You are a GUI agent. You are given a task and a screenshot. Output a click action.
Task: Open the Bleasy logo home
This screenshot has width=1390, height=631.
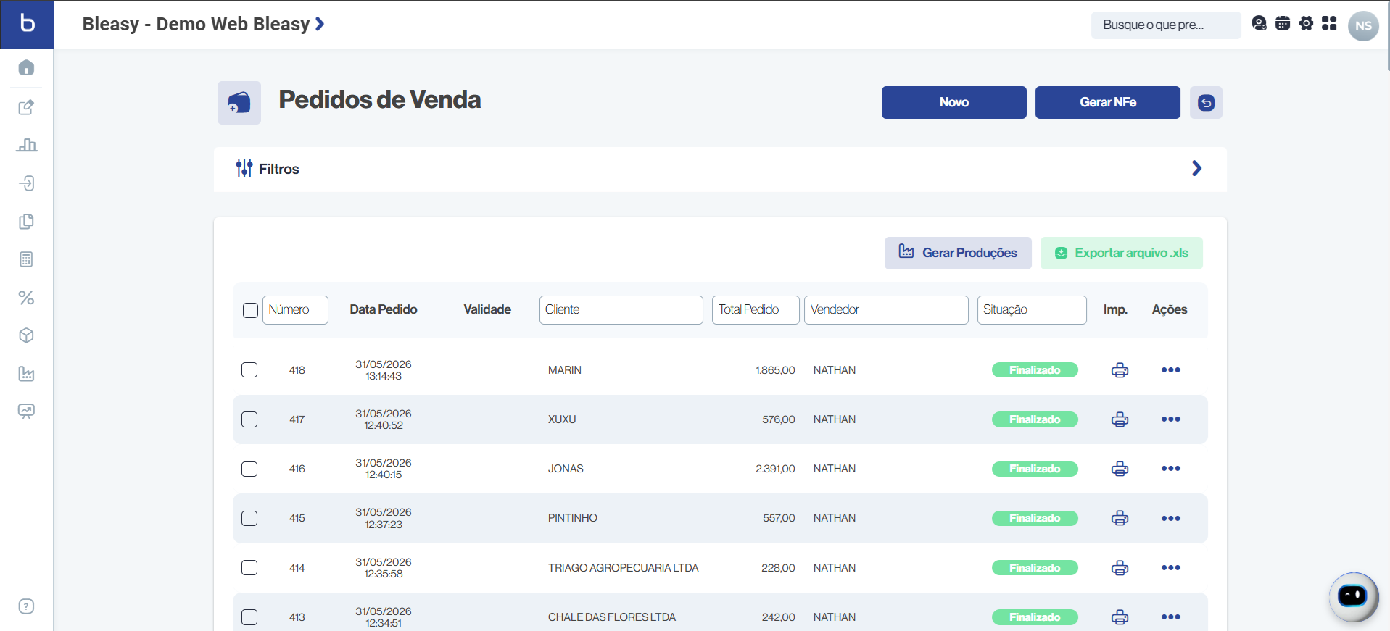[27, 24]
